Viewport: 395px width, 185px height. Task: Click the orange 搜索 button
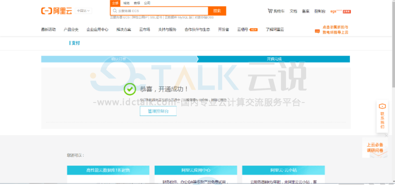pyautogui.click(x=217, y=11)
